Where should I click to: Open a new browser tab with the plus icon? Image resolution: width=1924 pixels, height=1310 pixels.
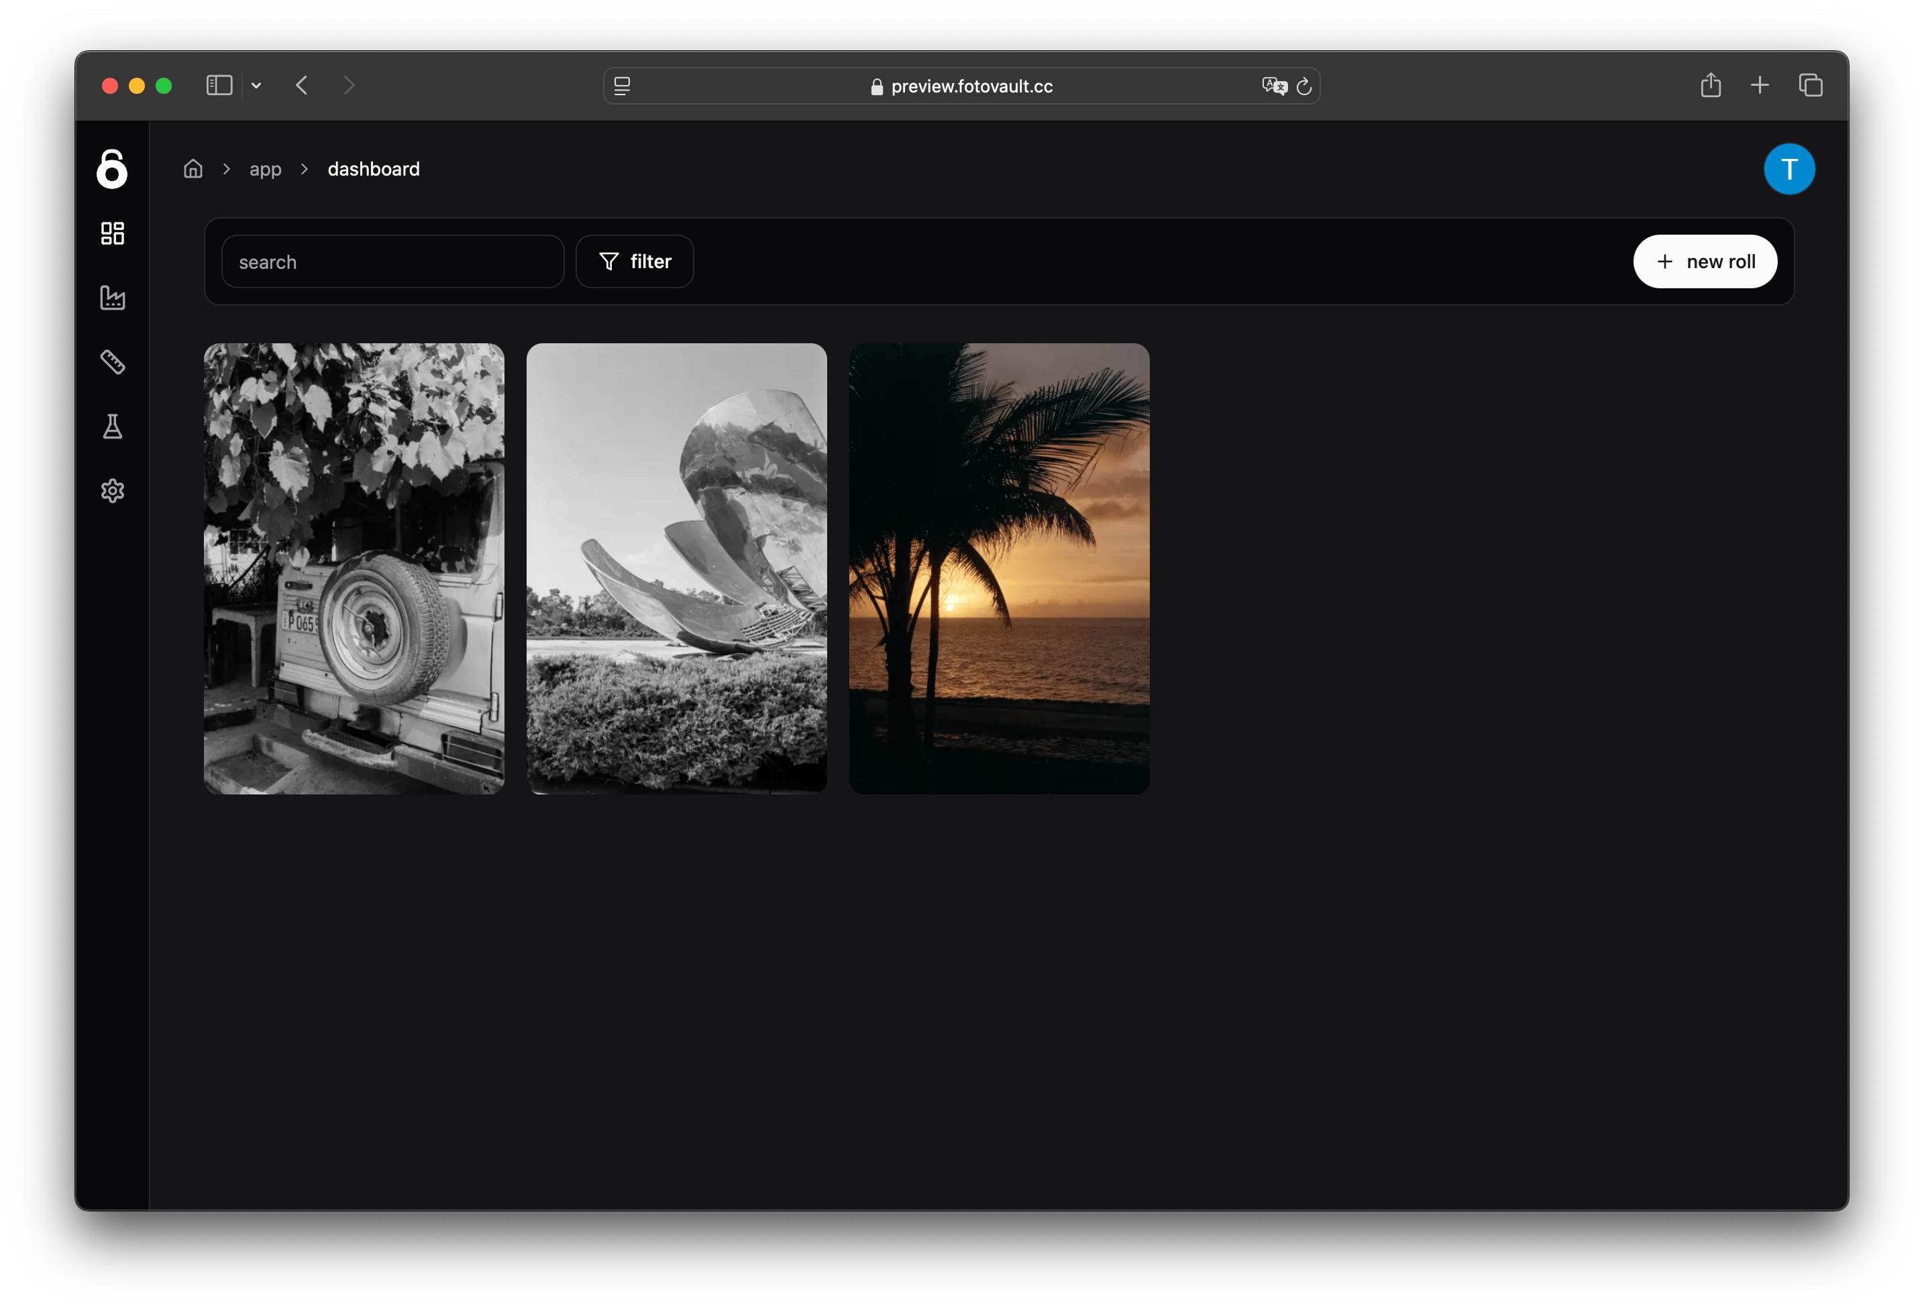click(1759, 85)
